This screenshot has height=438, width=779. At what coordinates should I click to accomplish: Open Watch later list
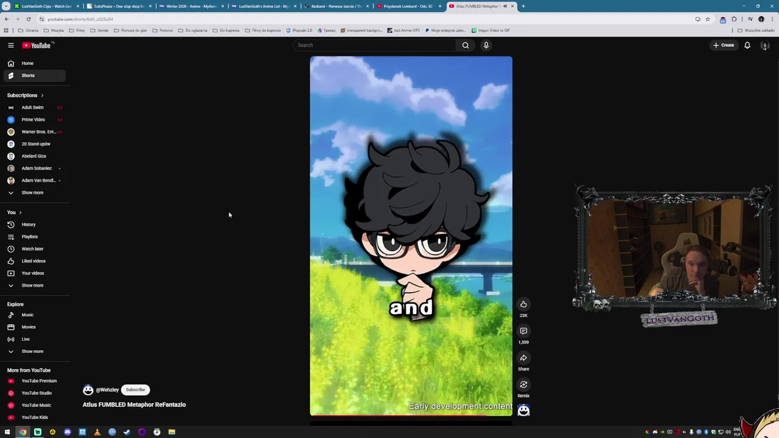[x=34, y=249]
